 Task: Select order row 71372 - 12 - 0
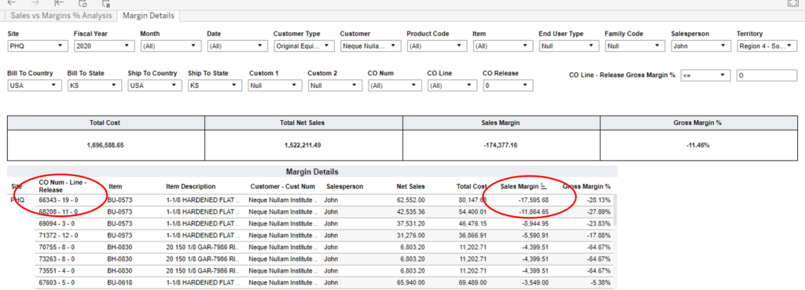point(58,235)
